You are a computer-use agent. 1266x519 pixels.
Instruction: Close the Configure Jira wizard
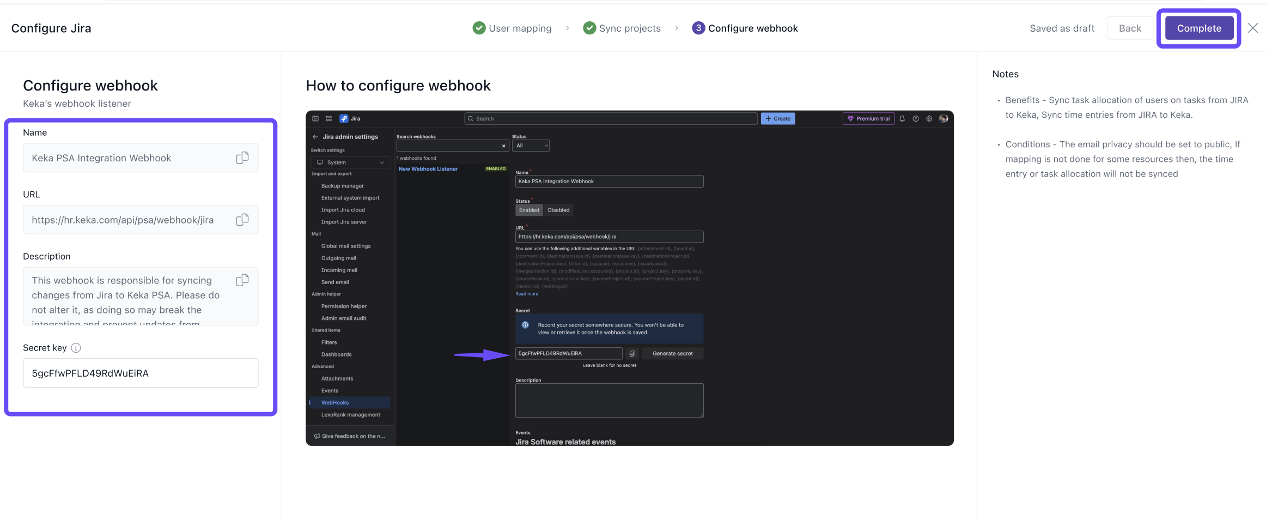click(1252, 28)
